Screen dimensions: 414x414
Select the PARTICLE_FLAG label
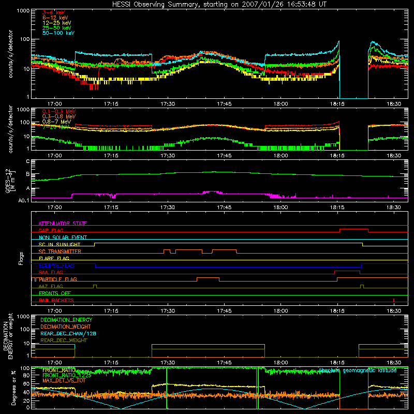[58, 279]
